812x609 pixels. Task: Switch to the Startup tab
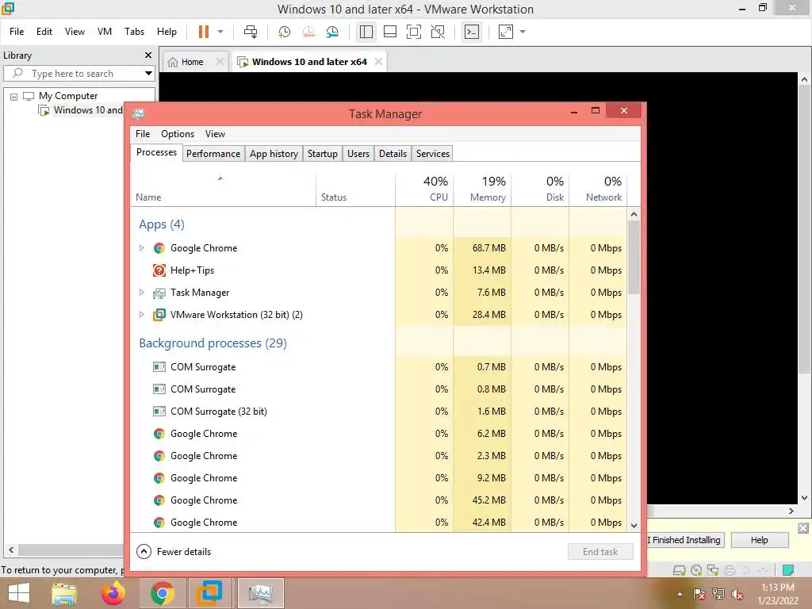[323, 154]
